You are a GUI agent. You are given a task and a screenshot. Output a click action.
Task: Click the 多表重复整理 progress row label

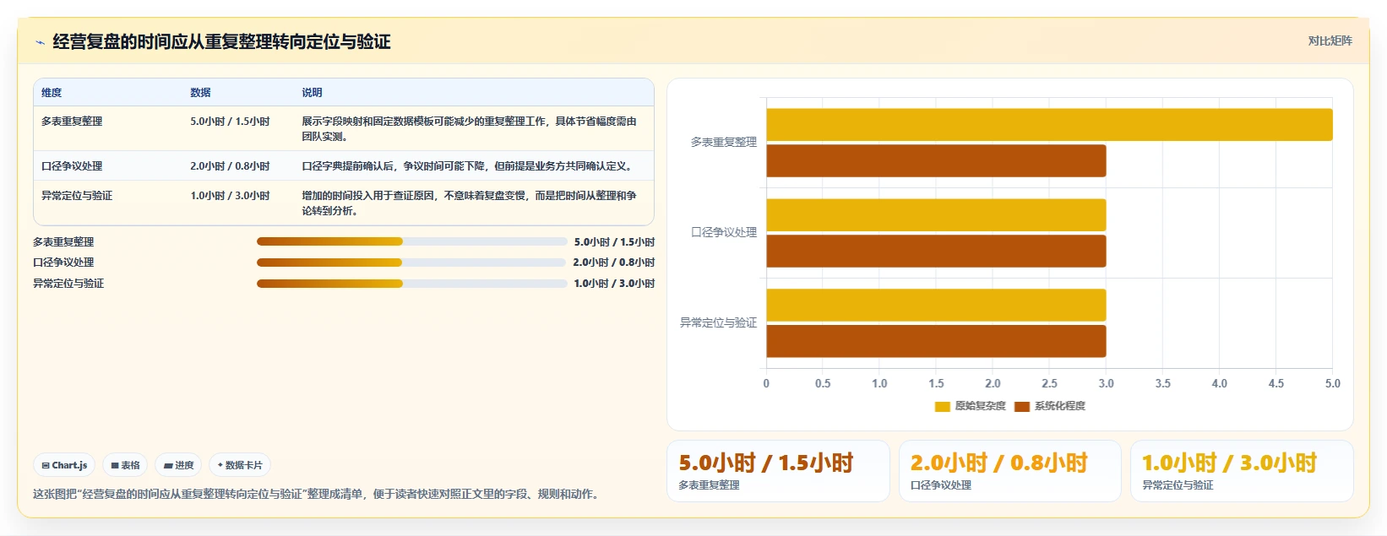(x=63, y=242)
